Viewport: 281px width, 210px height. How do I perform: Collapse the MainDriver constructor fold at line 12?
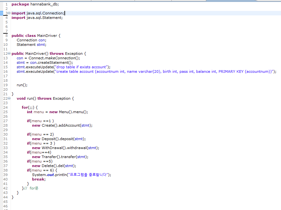point(9,54)
